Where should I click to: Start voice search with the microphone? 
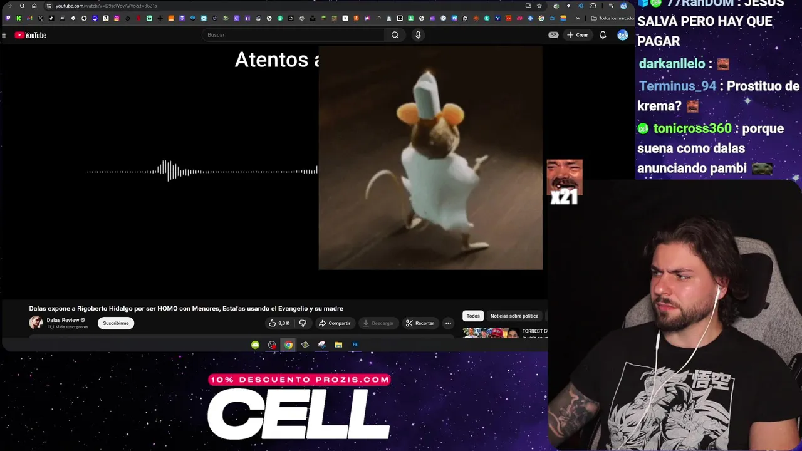[x=418, y=35]
